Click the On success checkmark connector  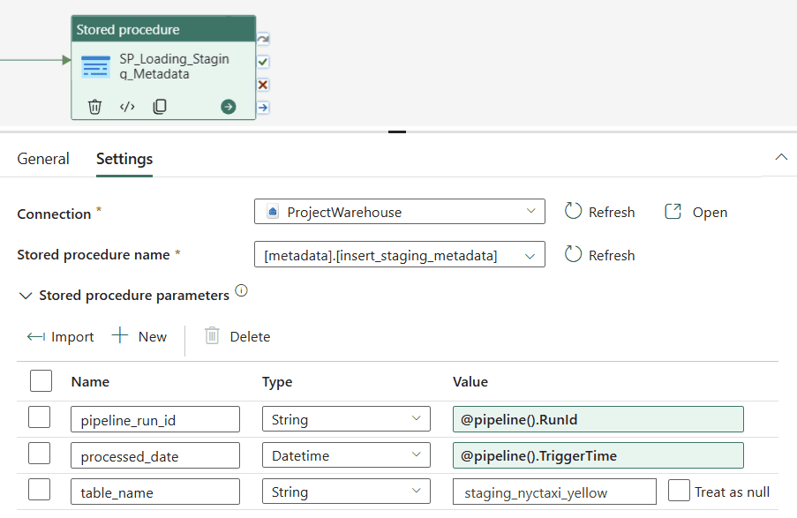pyautogui.click(x=263, y=62)
